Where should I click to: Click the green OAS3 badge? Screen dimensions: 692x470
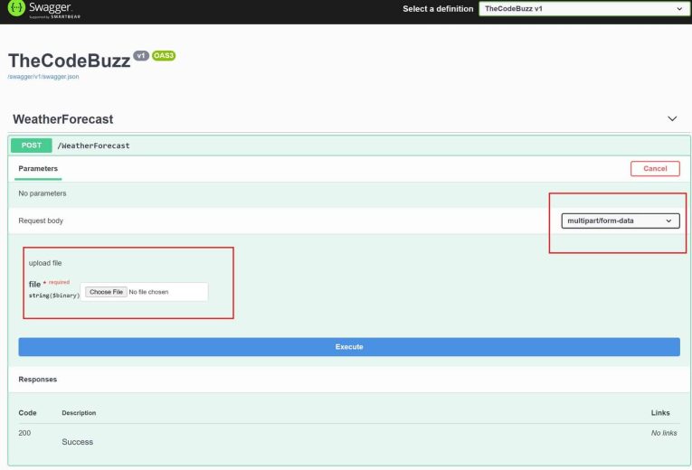coord(164,56)
